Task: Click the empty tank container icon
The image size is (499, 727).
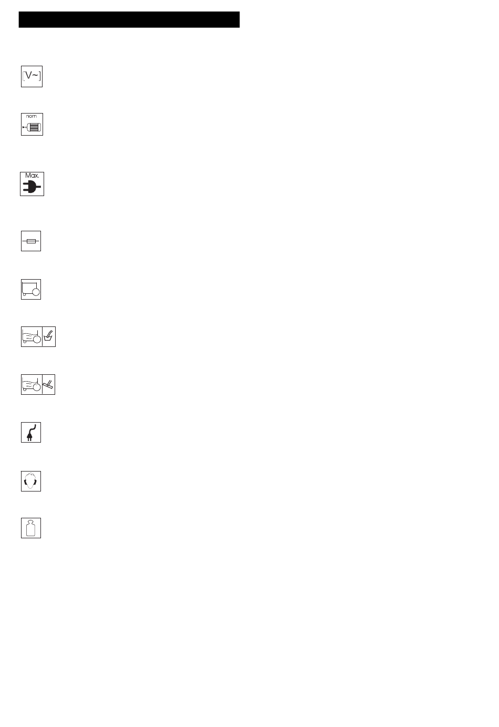Action: tap(31, 289)
